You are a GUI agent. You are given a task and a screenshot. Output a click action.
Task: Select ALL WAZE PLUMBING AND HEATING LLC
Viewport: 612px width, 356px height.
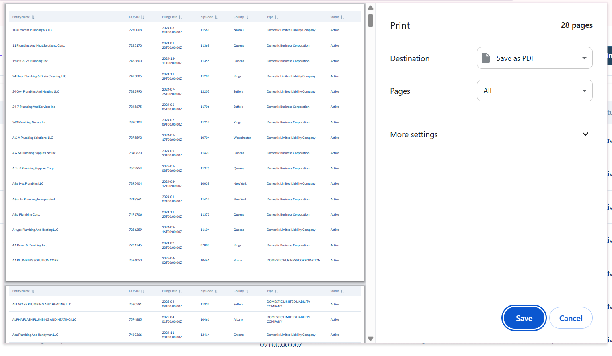tap(41, 304)
